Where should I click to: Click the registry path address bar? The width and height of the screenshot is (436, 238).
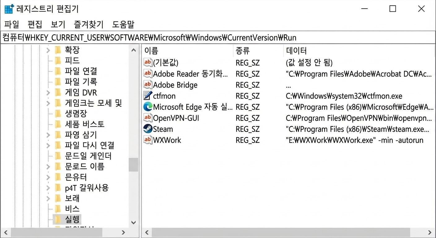217,37
